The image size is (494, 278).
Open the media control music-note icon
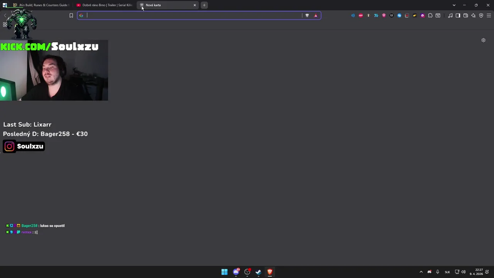tap(450, 15)
